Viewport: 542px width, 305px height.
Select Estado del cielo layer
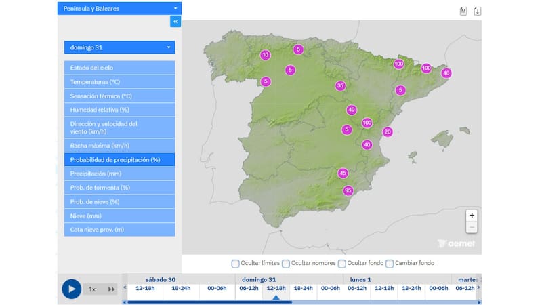click(x=120, y=68)
